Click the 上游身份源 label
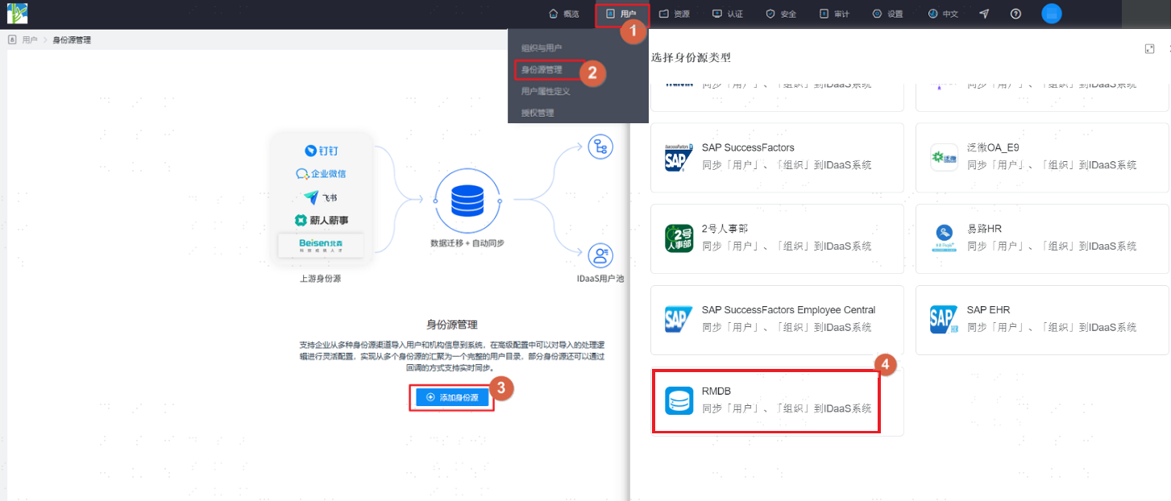The width and height of the screenshot is (1171, 501). 320,279
